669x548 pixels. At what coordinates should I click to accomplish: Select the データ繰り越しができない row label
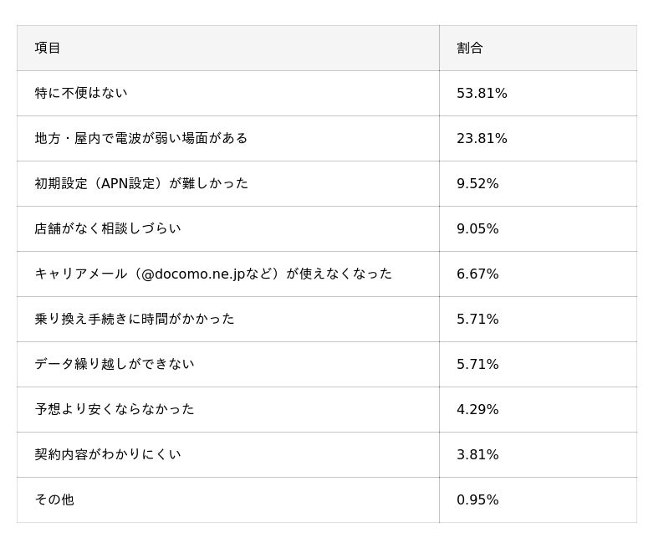point(115,364)
